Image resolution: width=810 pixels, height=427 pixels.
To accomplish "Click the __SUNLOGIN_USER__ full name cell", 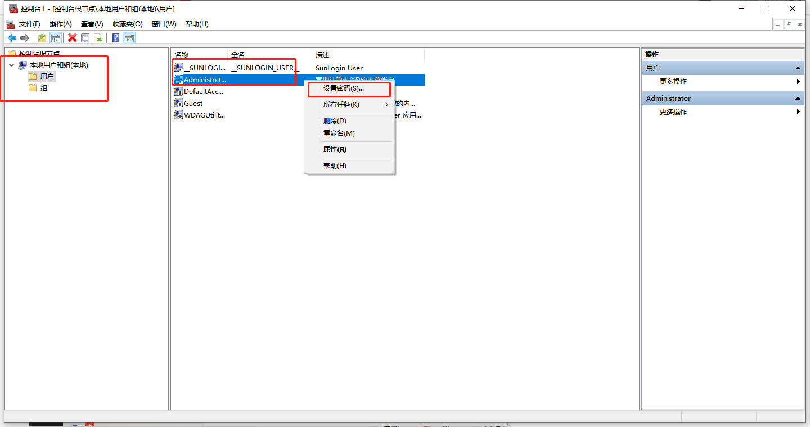I will 265,68.
